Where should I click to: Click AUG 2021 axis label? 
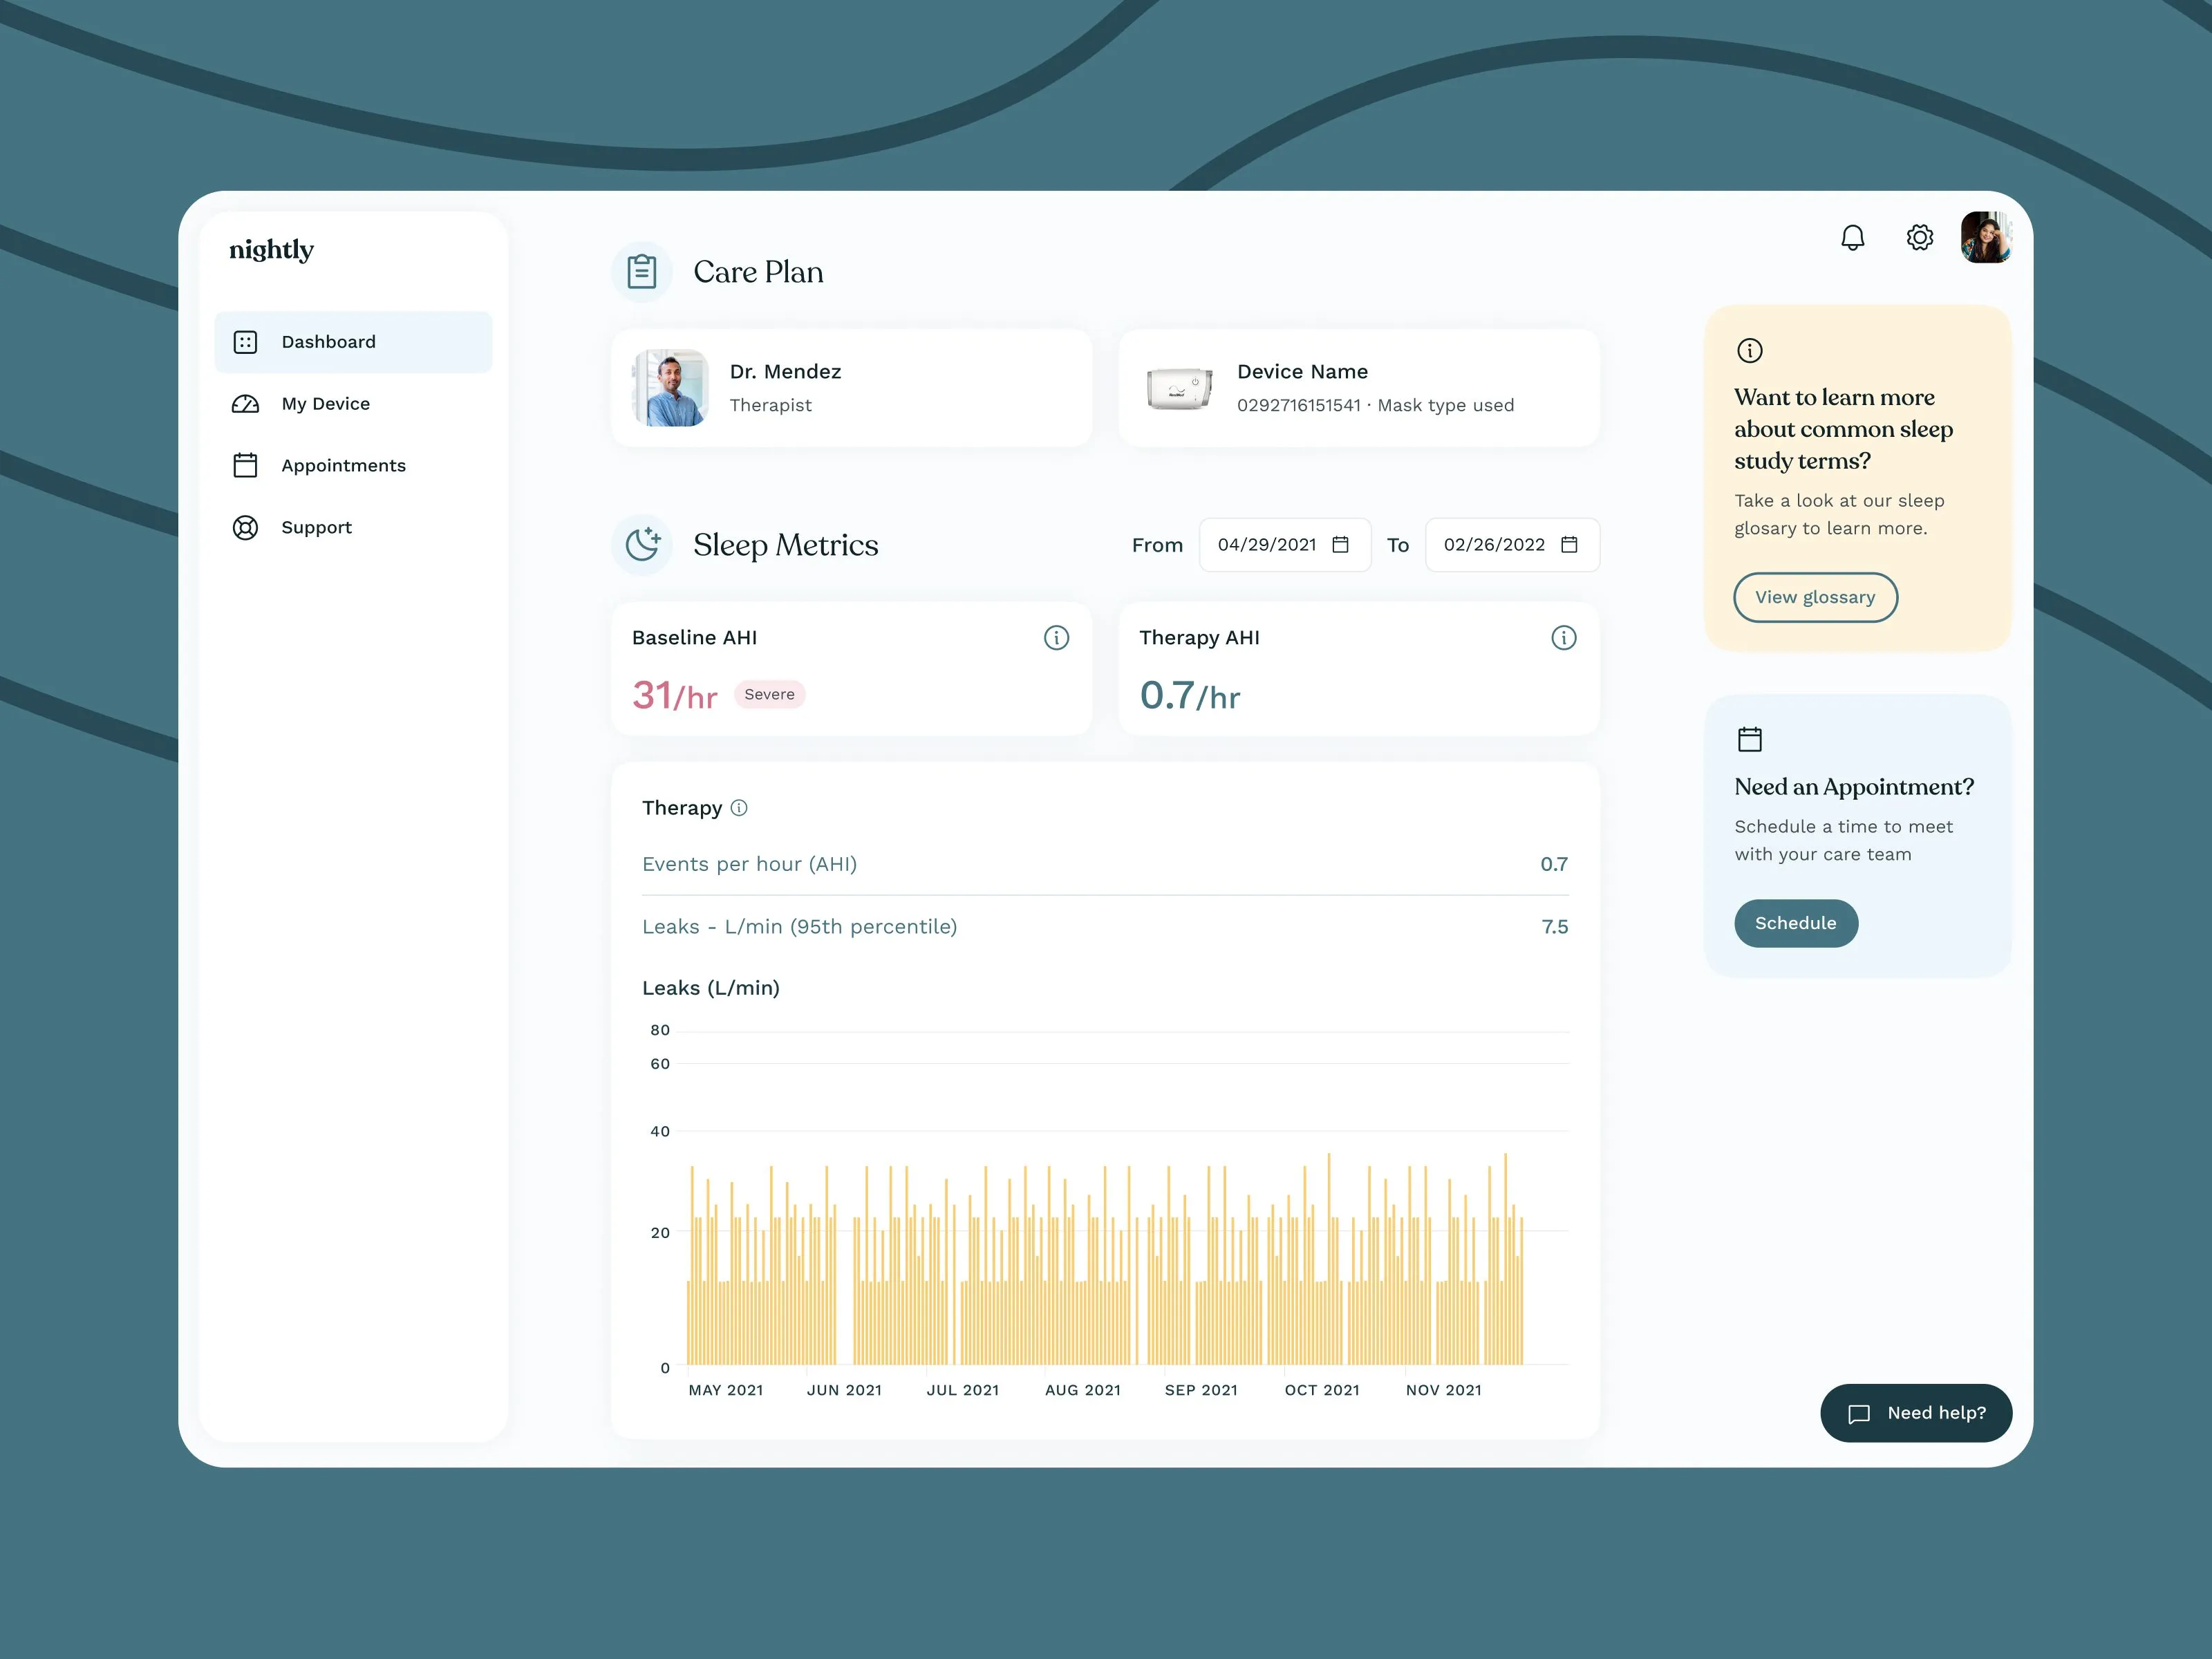(1083, 1390)
